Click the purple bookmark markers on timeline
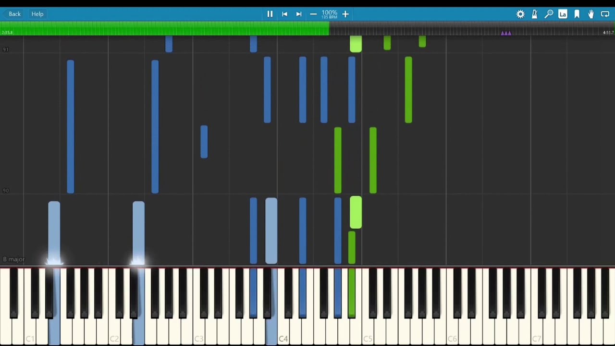The height and width of the screenshot is (346, 615). tap(506, 33)
